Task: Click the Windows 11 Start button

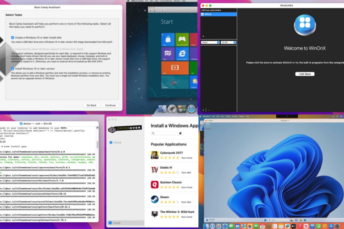Action: coord(265,220)
